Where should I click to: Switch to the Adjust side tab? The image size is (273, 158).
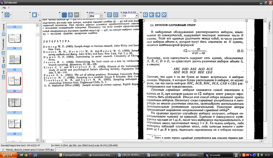tap(3, 60)
